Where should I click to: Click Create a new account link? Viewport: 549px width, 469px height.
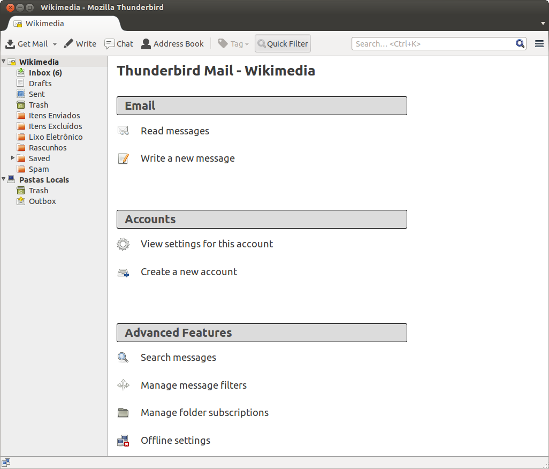coord(189,272)
